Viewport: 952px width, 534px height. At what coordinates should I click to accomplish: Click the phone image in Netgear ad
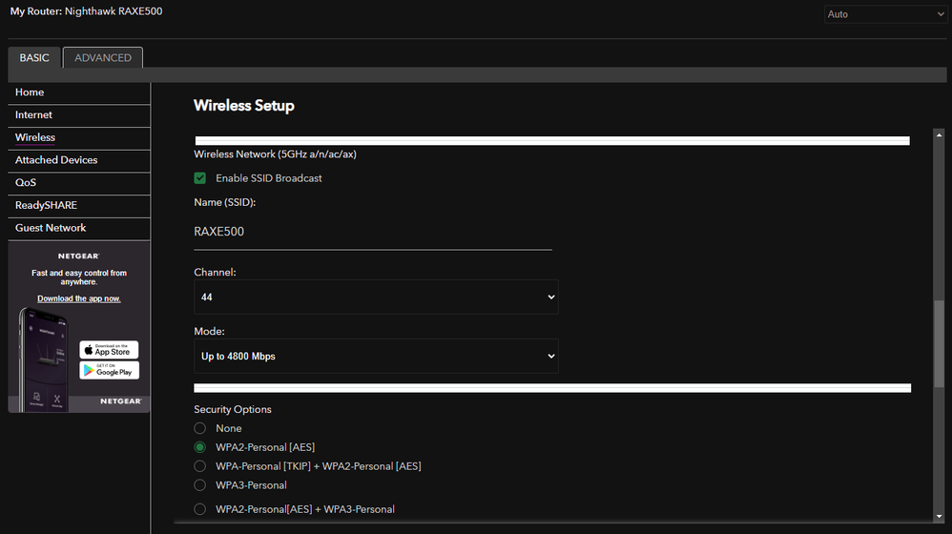41,358
